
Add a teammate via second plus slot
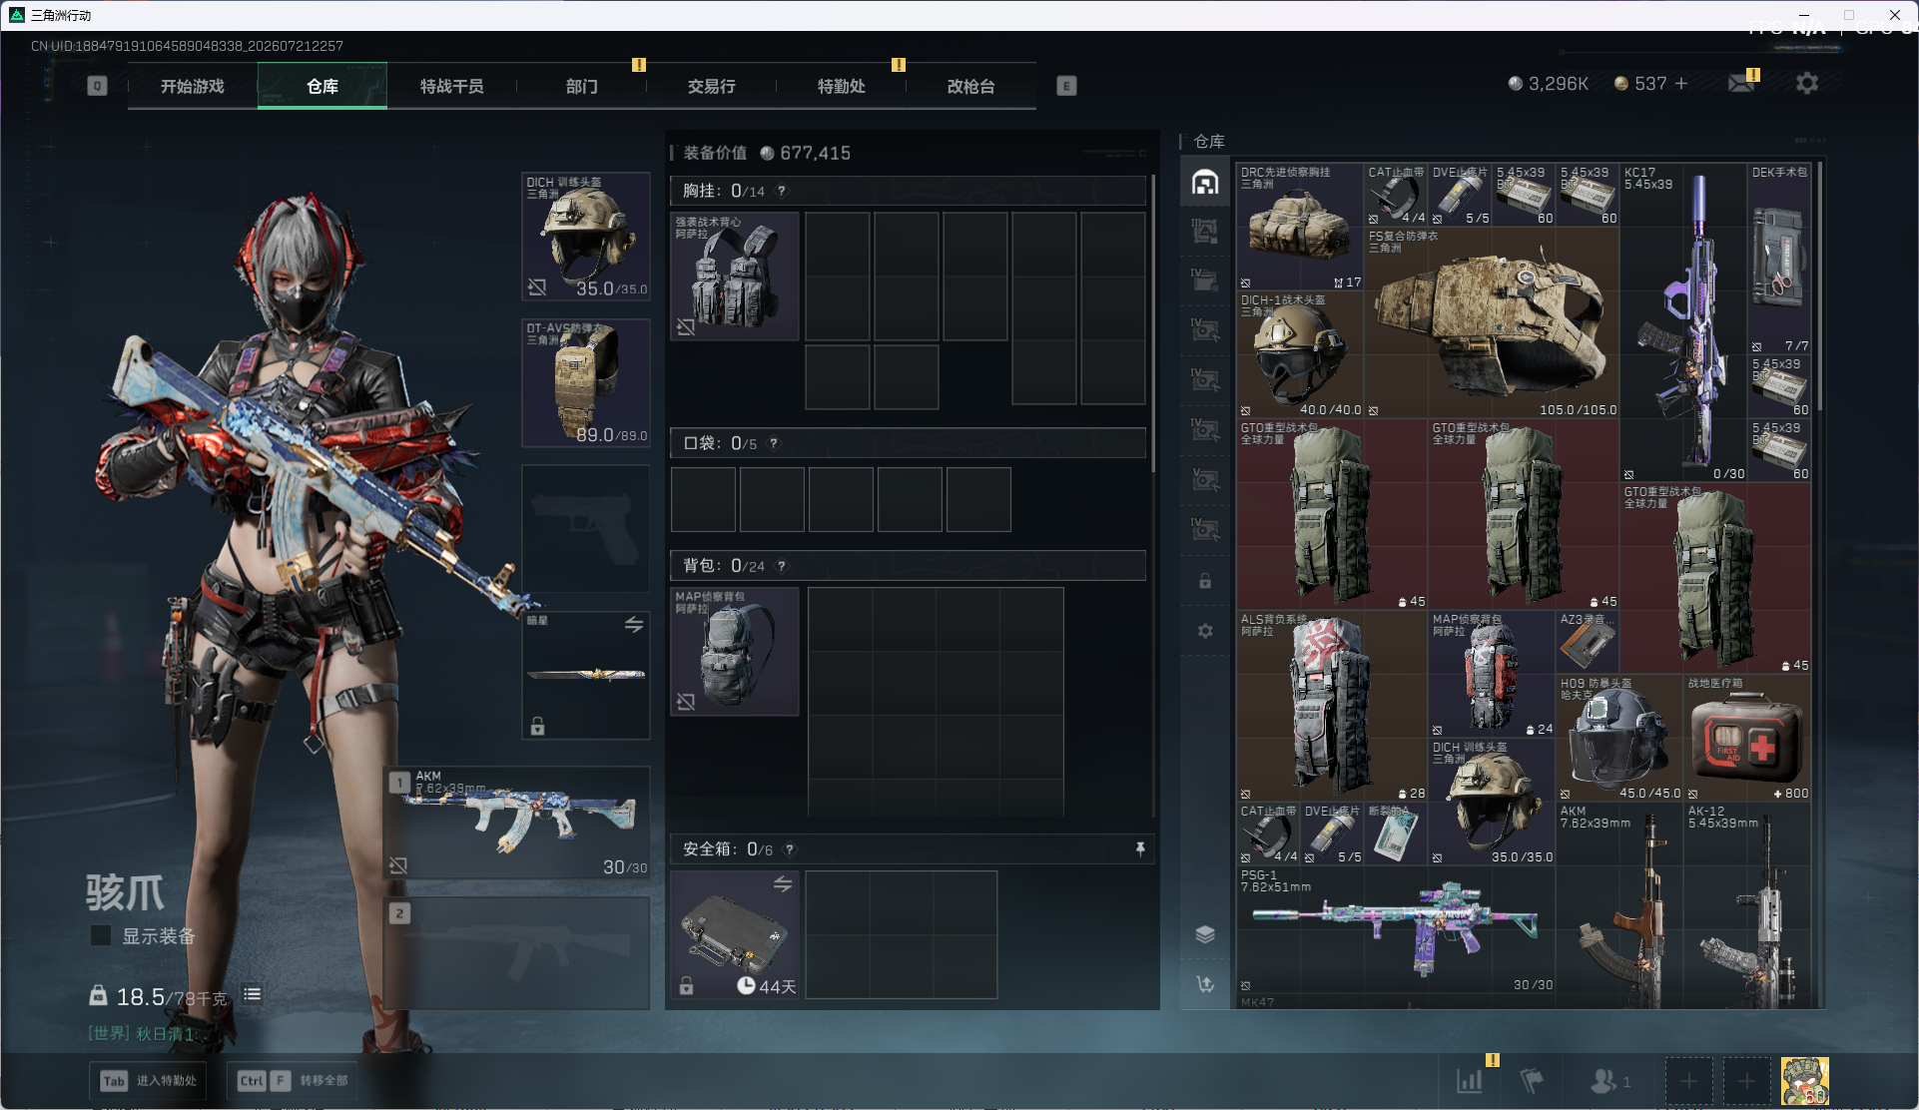click(x=1746, y=1081)
